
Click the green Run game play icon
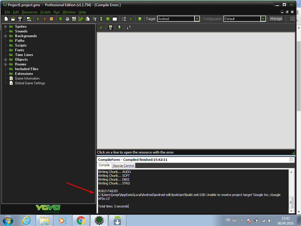coord(38,19)
